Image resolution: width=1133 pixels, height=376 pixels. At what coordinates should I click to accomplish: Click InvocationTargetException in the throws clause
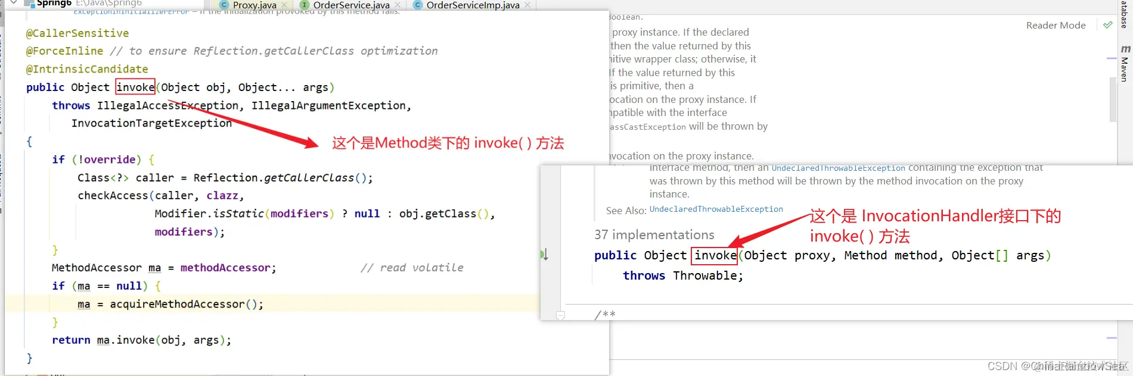151,123
